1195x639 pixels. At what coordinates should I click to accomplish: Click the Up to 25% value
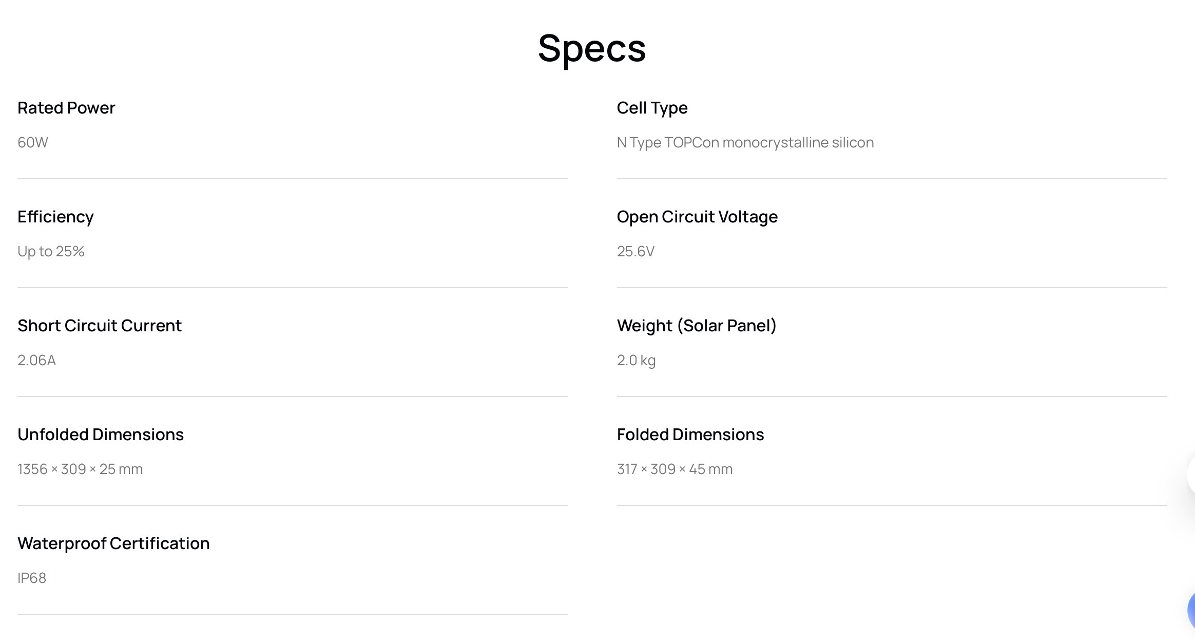click(51, 251)
